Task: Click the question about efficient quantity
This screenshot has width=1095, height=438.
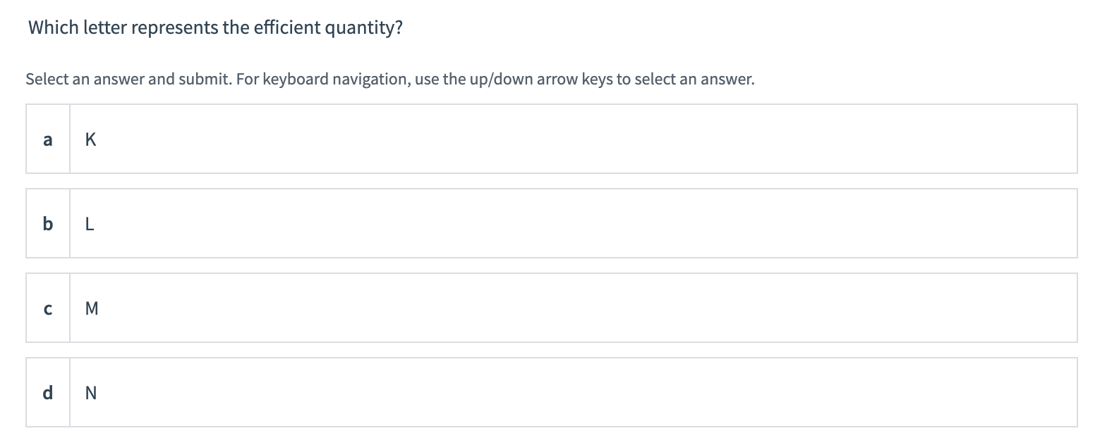Action: [214, 27]
